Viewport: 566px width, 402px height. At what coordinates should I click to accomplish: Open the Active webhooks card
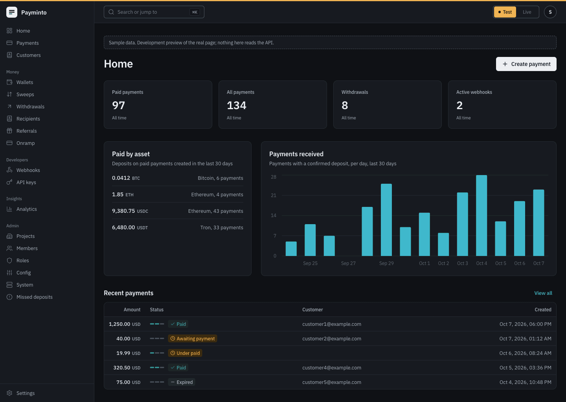tap(502, 104)
